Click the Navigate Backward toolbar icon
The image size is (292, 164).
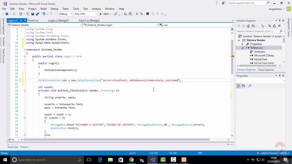[x=7, y=14]
